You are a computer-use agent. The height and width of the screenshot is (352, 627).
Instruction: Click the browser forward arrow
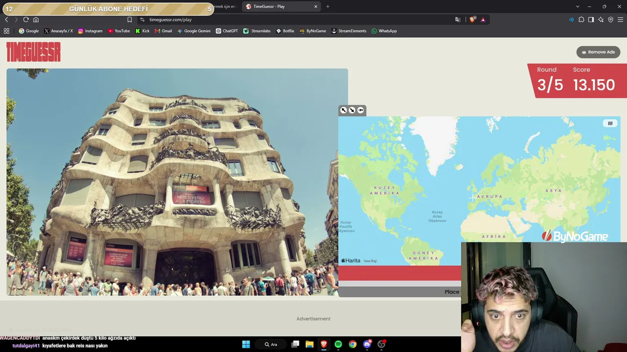pos(16,20)
